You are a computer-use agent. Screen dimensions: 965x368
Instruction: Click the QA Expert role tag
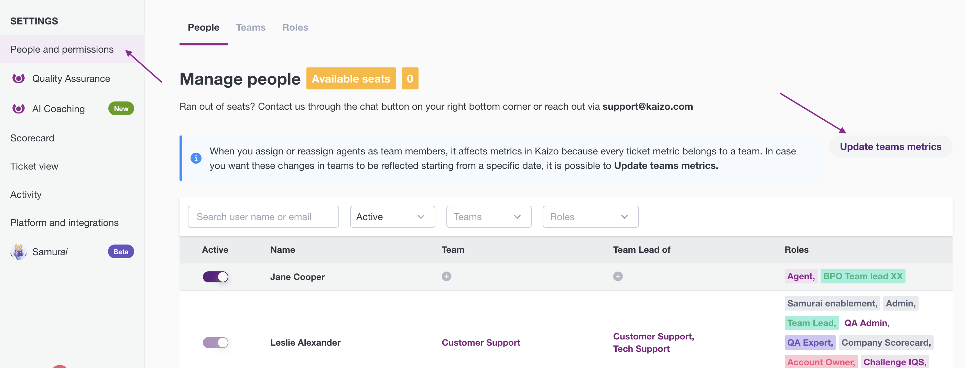click(810, 343)
